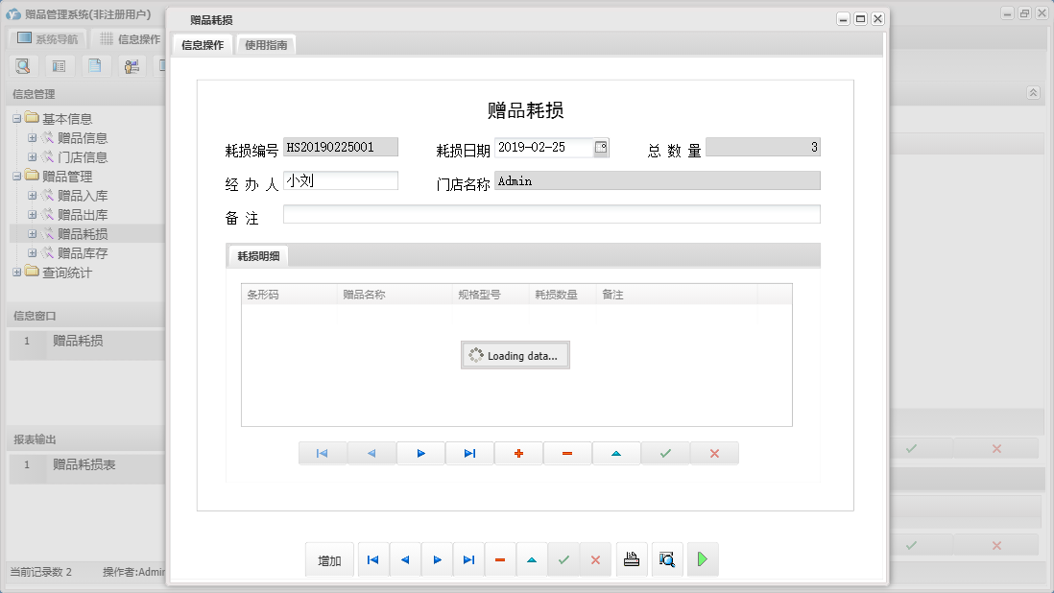
Task: Click the plus icon to add a 耗损明细 row
Action: pos(518,452)
